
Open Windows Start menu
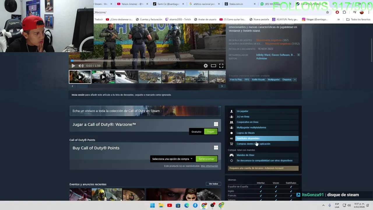point(152,206)
